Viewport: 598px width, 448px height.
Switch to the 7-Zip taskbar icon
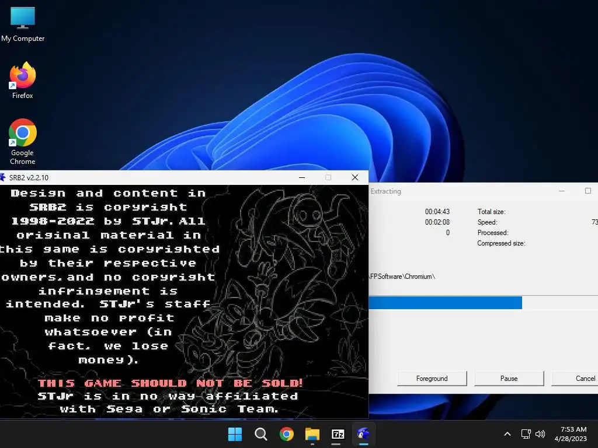pyautogui.click(x=338, y=434)
